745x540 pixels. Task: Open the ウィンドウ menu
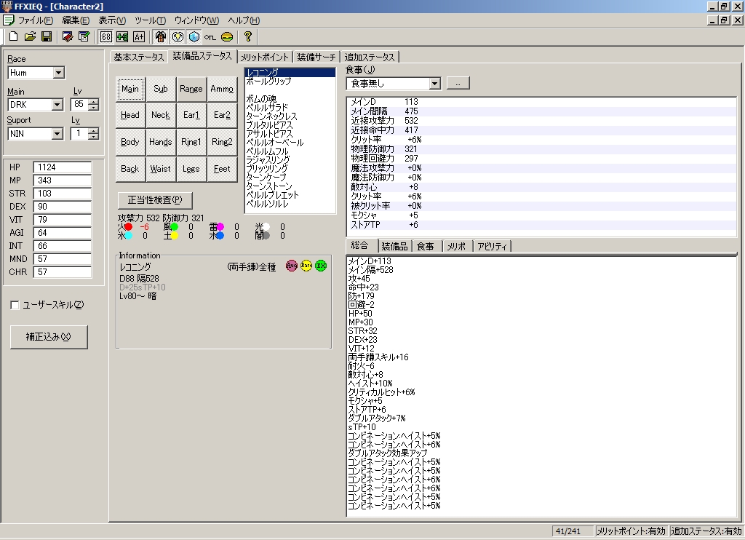coord(196,20)
